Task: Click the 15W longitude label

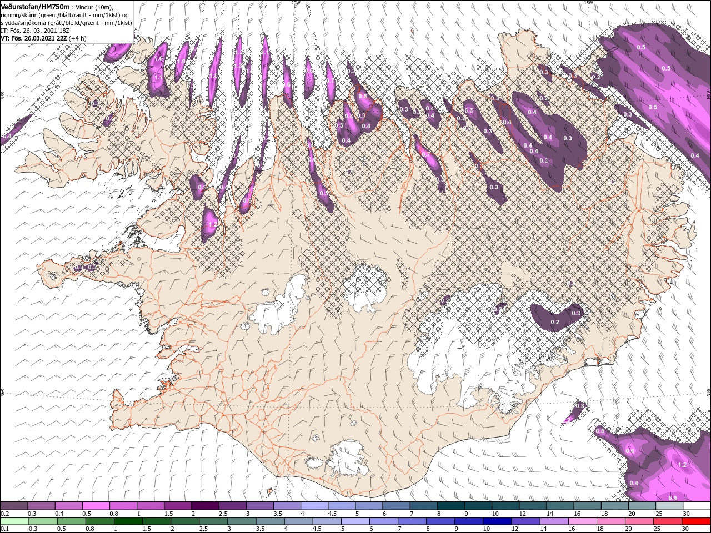Action: pyautogui.click(x=588, y=3)
